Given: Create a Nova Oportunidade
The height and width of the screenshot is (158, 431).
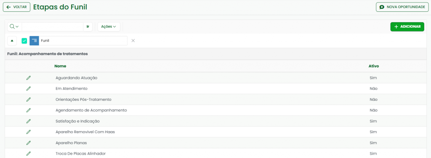Looking at the screenshot, I should point(402,7).
